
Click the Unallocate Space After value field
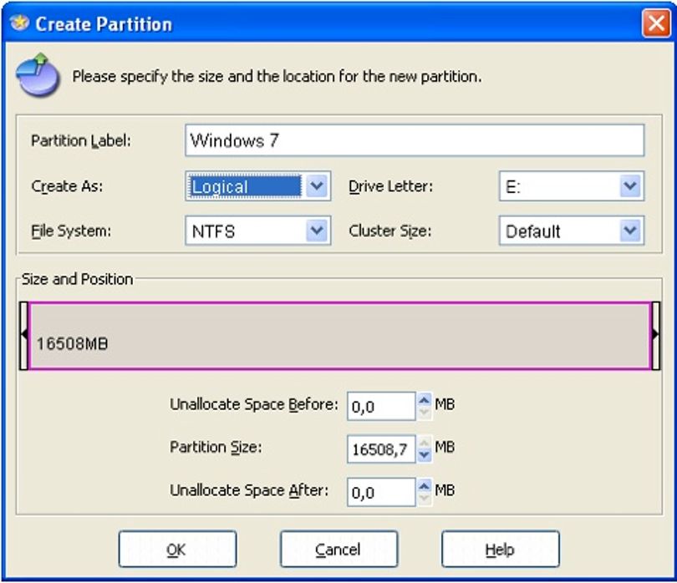pos(381,492)
